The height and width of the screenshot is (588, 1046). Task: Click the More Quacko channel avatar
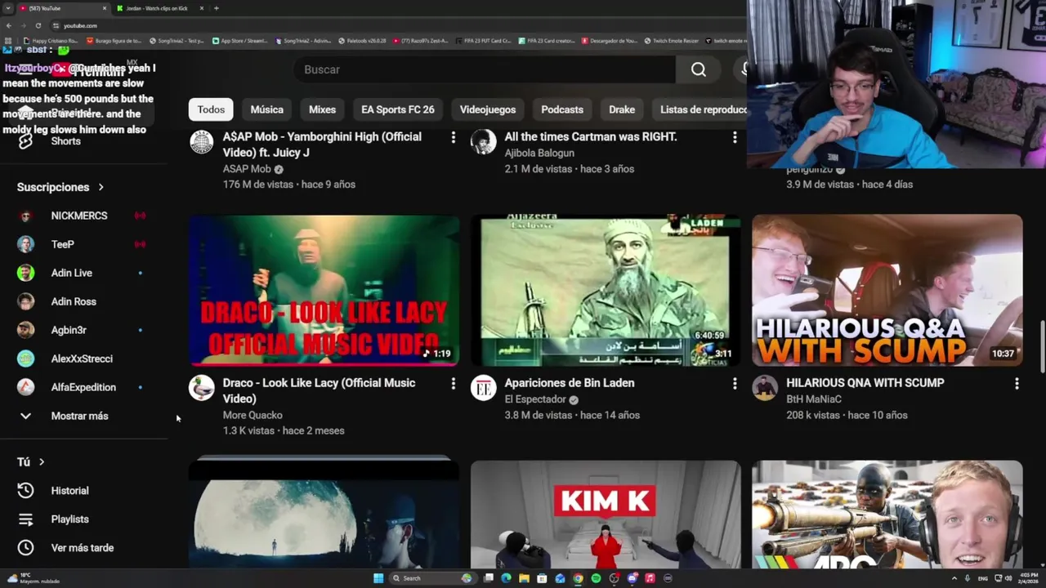pos(202,388)
